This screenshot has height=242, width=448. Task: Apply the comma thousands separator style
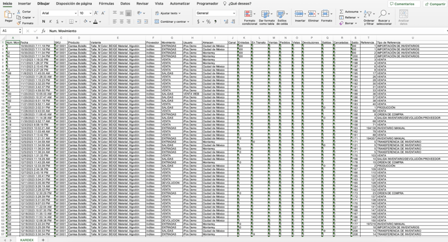tap(216, 22)
